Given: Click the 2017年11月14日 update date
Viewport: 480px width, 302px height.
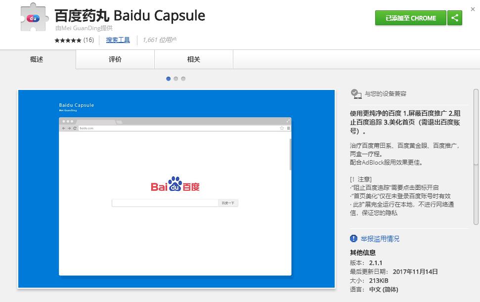Looking at the screenshot, I should coord(415,272).
